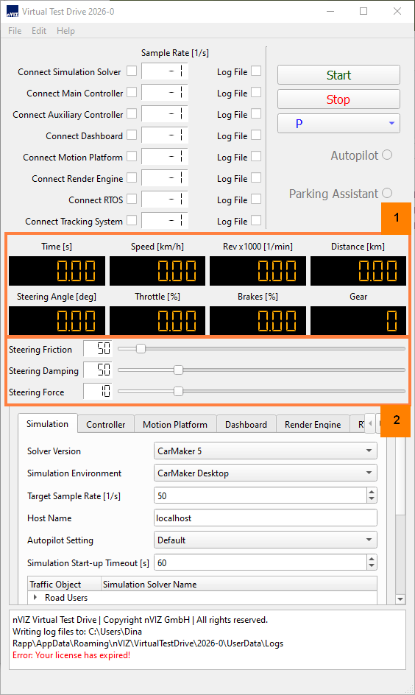This screenshot has height=695, width=415.
Task: Open the gear selector P dropdown
Action: point(338,123)
